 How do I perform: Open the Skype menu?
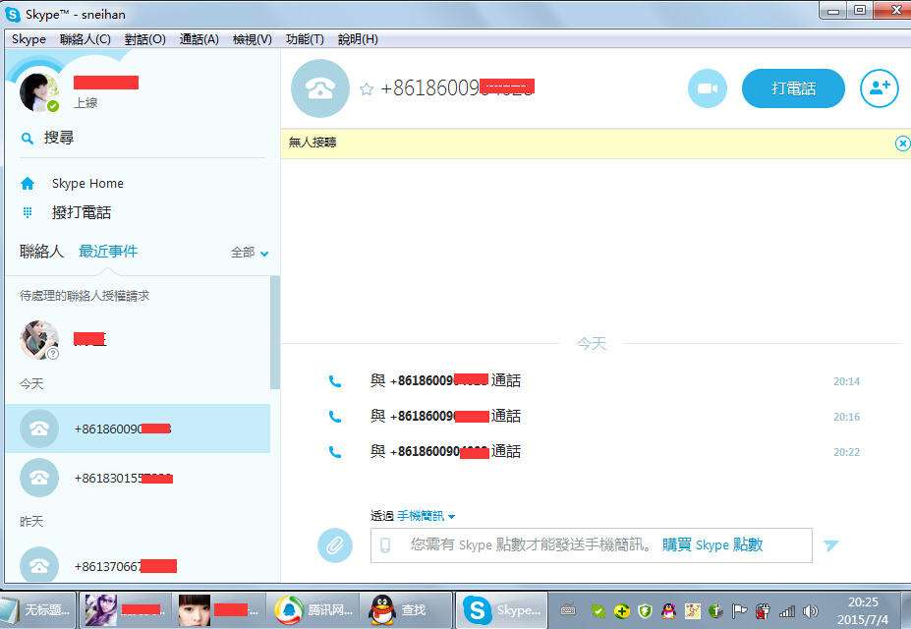[x=28, y=39]
